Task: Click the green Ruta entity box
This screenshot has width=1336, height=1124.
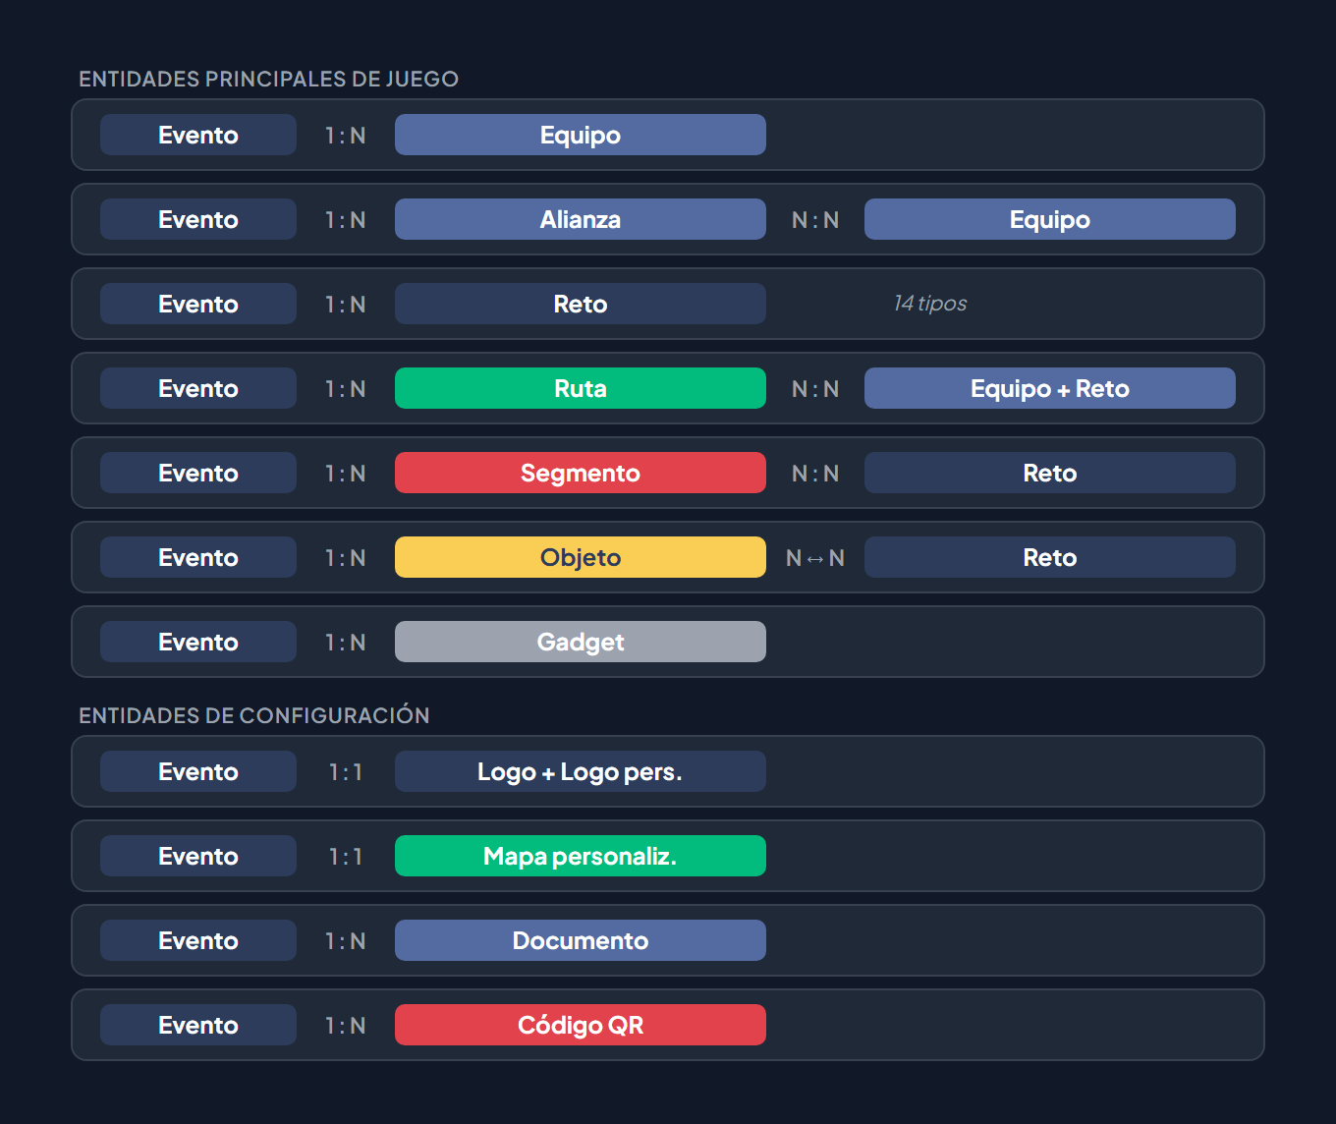Action: (580, 388)
